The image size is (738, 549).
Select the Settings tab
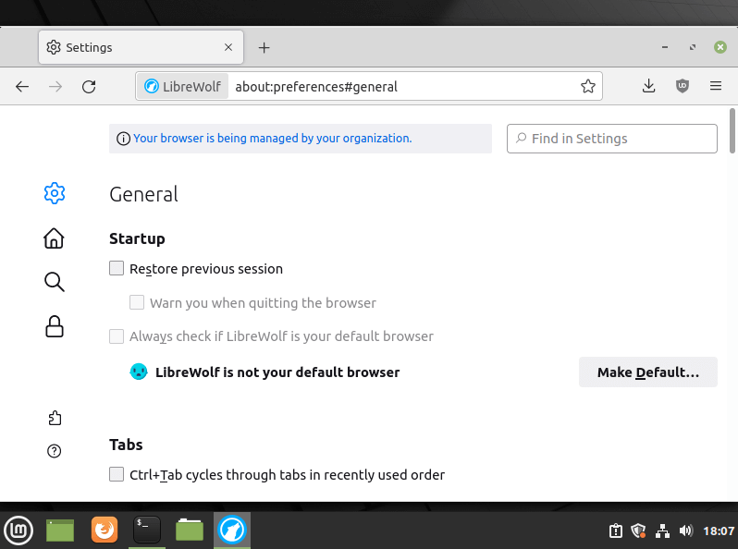[x=129, y=47]
